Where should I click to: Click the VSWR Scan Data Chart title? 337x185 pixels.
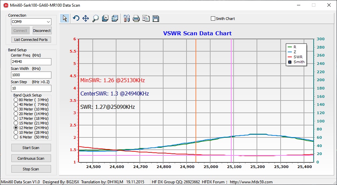click(197, 34)
